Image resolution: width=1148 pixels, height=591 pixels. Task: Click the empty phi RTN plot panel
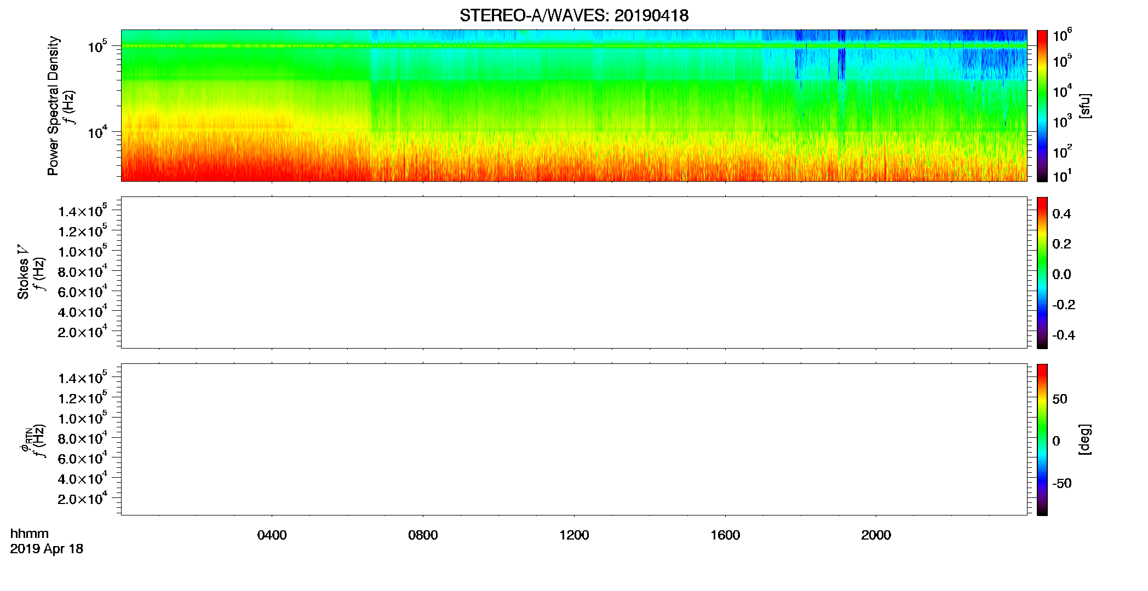pyautogui.click(x=574, y=439)
